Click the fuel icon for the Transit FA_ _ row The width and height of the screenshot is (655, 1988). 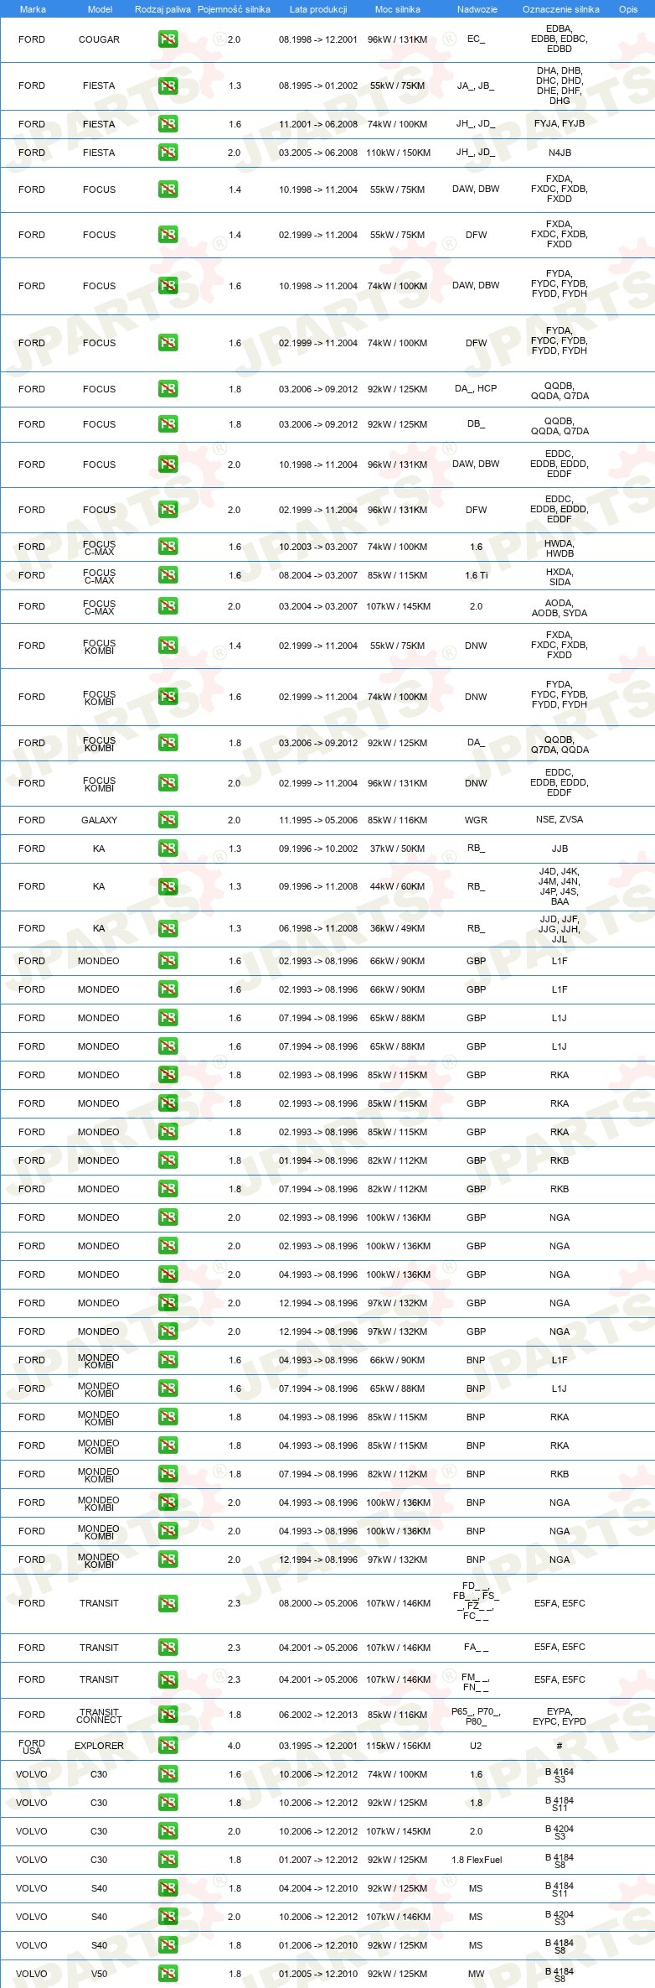(x=168, y=1648)
